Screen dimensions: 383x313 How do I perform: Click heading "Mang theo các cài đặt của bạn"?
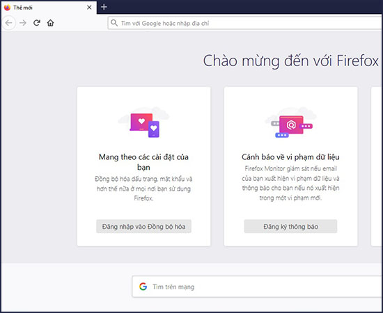tap(143, 162)
